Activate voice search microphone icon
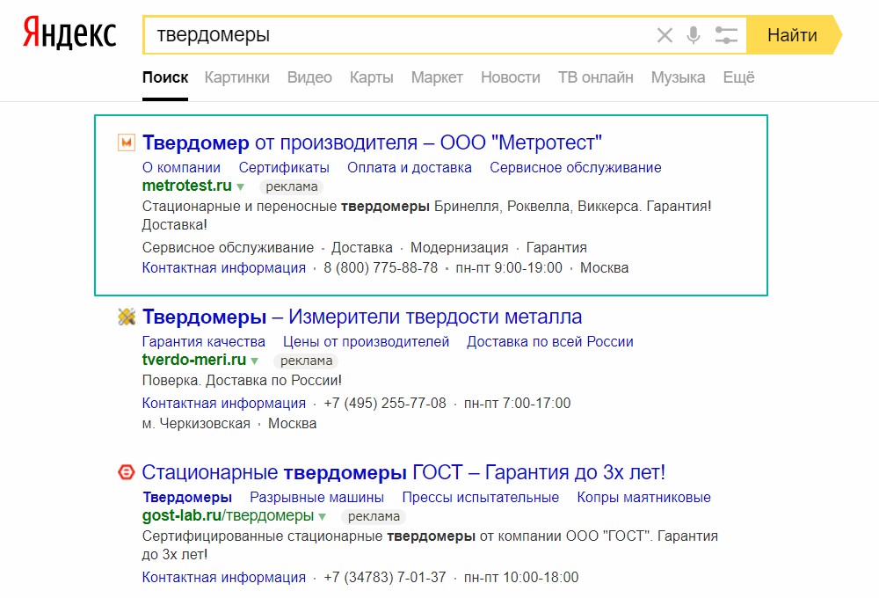The height and width of the screenshot is (598, 879). point(694,35)
